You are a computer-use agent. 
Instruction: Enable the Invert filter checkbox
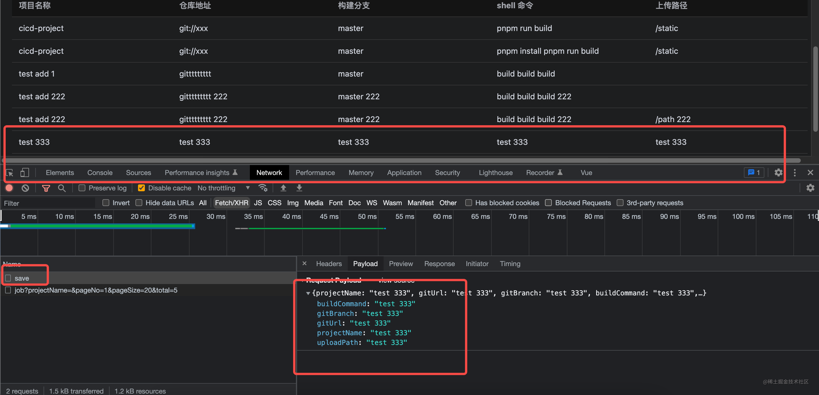tap(106, 203)
